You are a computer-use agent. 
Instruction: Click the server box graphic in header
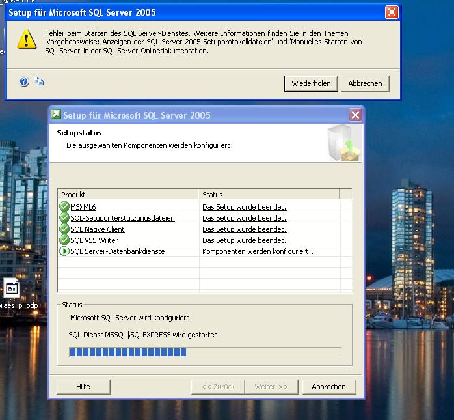(x=344, y=143)
